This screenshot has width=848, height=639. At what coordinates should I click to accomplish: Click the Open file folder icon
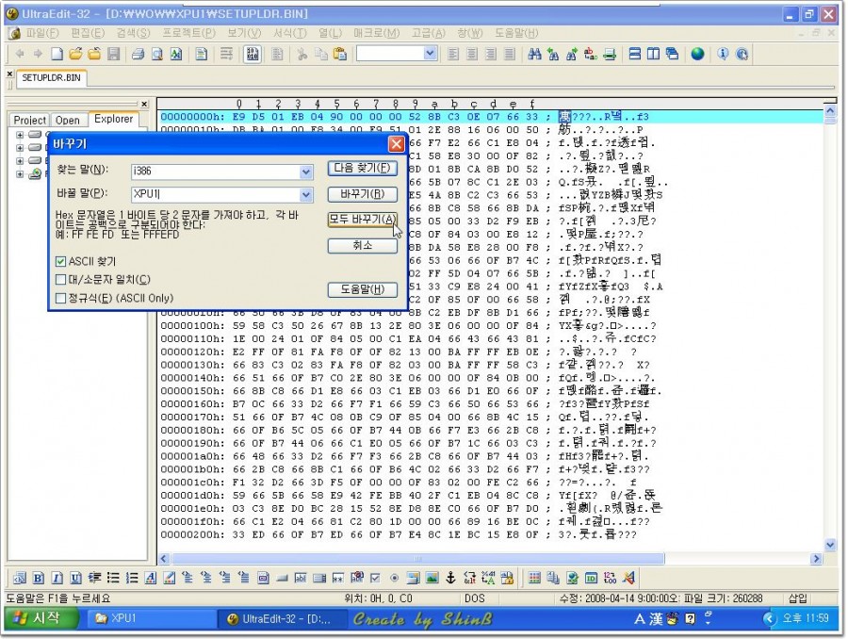coord(75,54)
